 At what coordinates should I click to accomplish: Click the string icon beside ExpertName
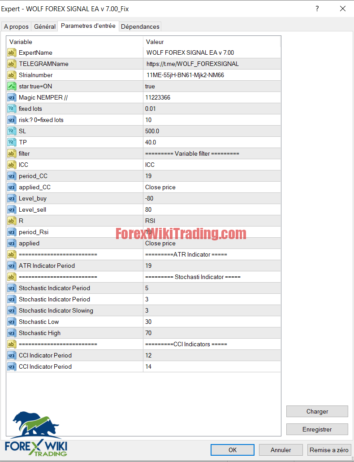tap(12, 53)
